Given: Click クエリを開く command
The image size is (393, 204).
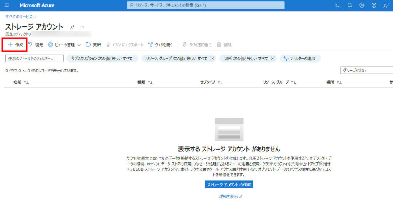Looking at the screenshot, I should (x=160, y=45).
